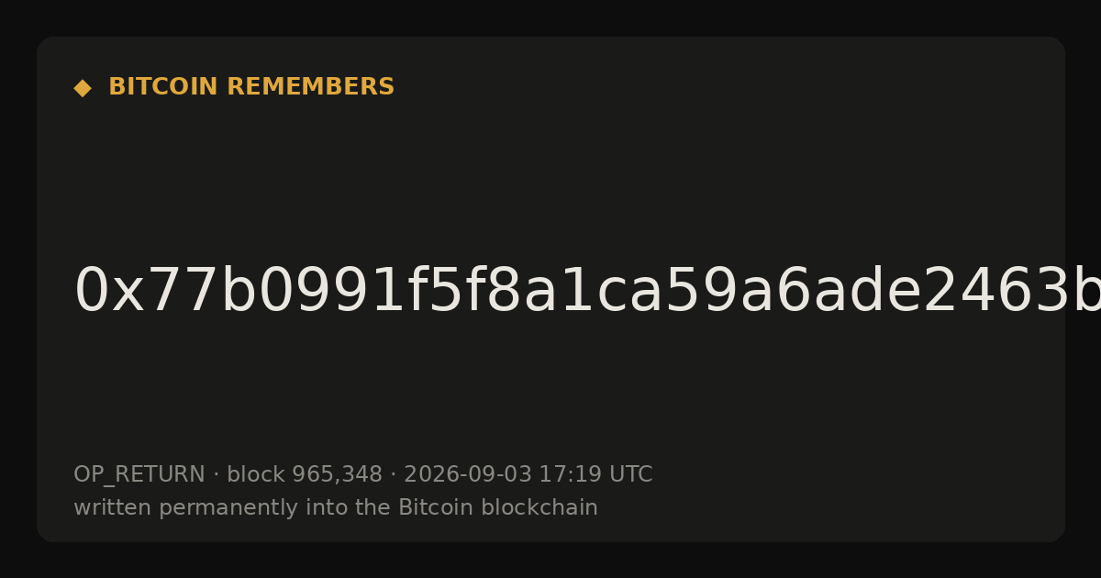Click the BITCOIN REMEMBERS heading
This screenshot has height=578, width=1101.
pyautogui.click(x=251, y=87)
